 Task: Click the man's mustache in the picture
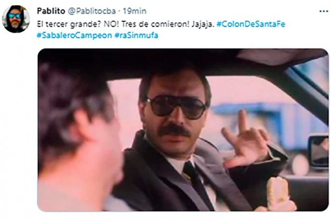pos(174,130)
